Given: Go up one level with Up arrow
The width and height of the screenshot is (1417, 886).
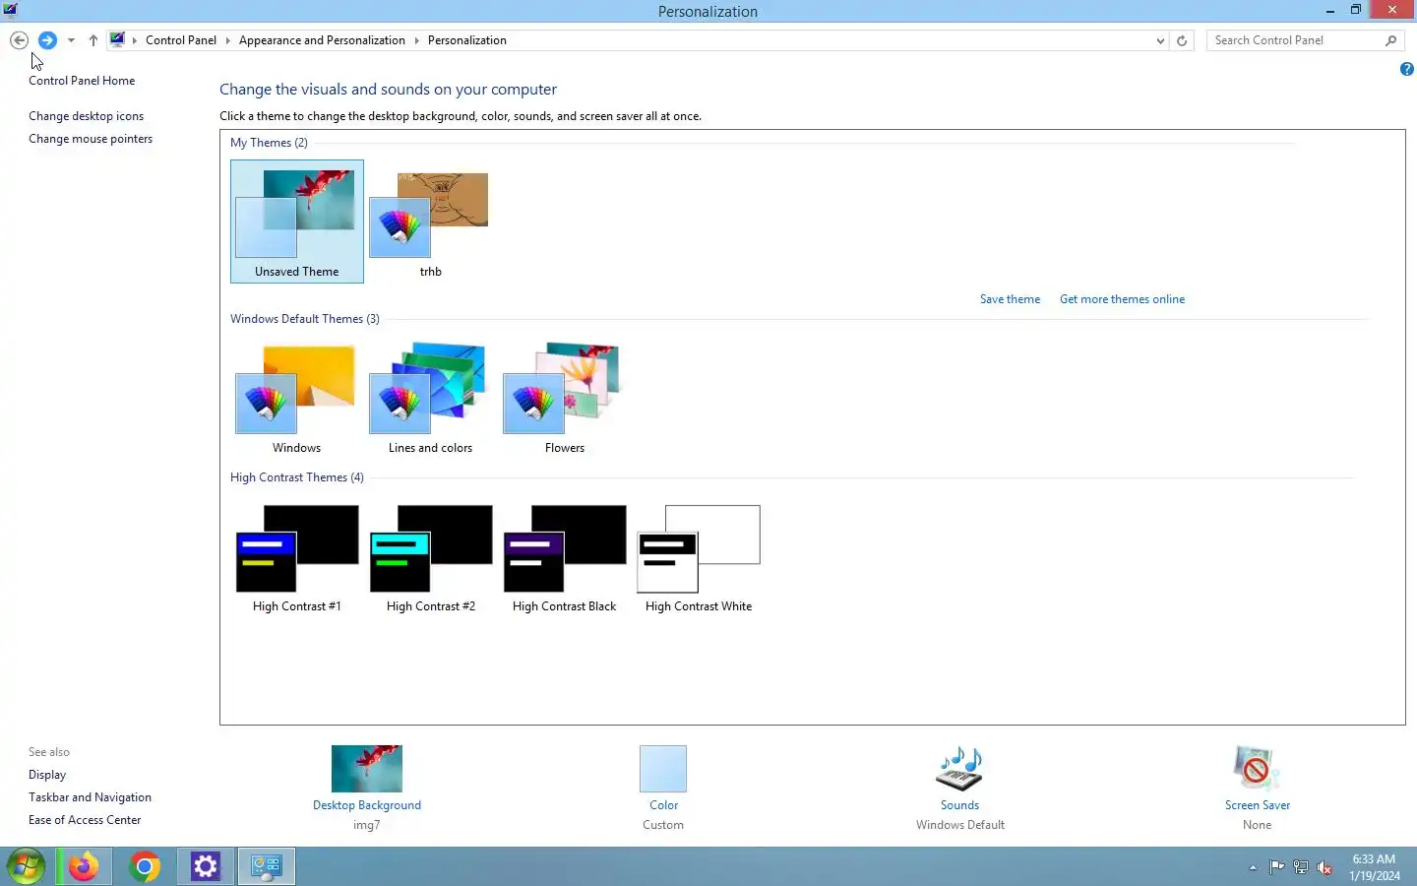Looking at the screenshot, I should tap(92, 40).
